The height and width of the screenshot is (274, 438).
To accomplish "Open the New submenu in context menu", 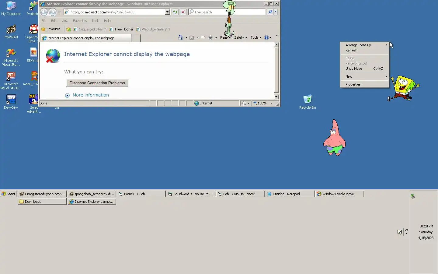I will [364, 76].
